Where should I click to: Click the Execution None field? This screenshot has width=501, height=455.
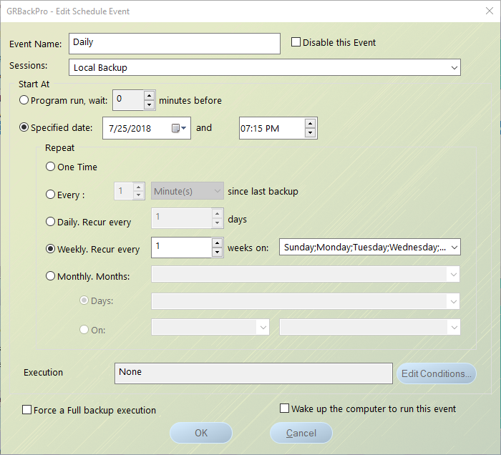(253, 373)
